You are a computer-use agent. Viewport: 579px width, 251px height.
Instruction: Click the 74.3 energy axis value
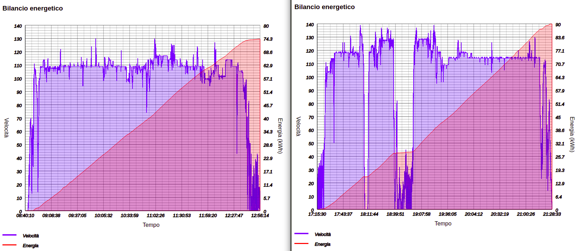(268, 39)
